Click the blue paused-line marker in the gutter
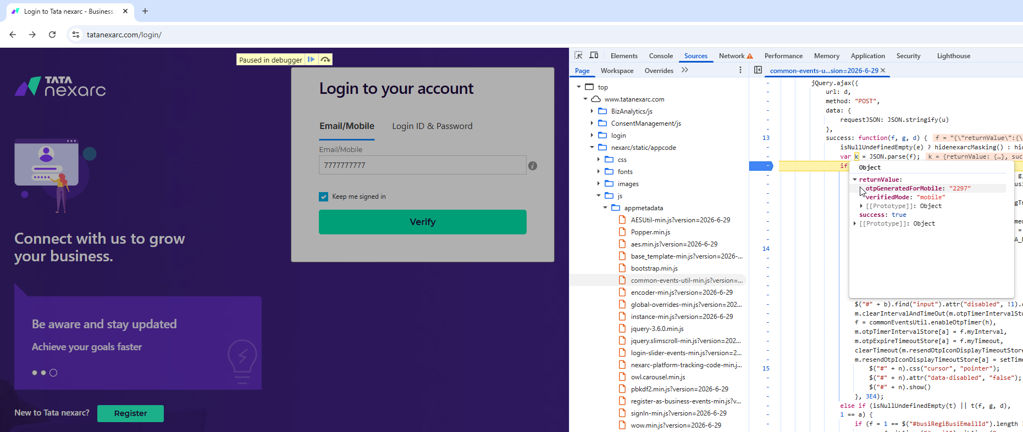The image size is (1023, 432). [x=761, y=166]
